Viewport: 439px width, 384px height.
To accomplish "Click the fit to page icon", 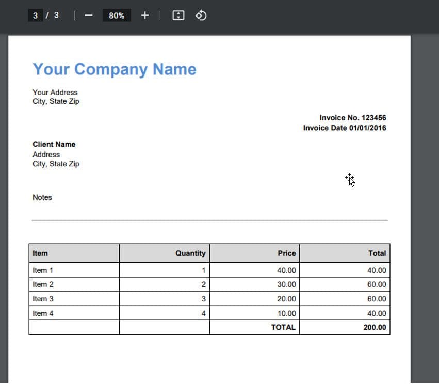I will point(178,16).
